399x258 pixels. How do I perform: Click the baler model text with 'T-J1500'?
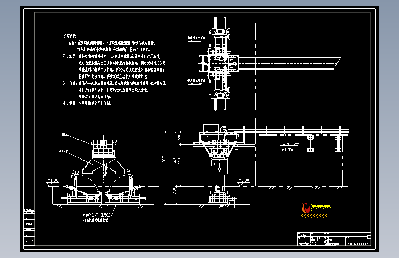tap(97, 215)
